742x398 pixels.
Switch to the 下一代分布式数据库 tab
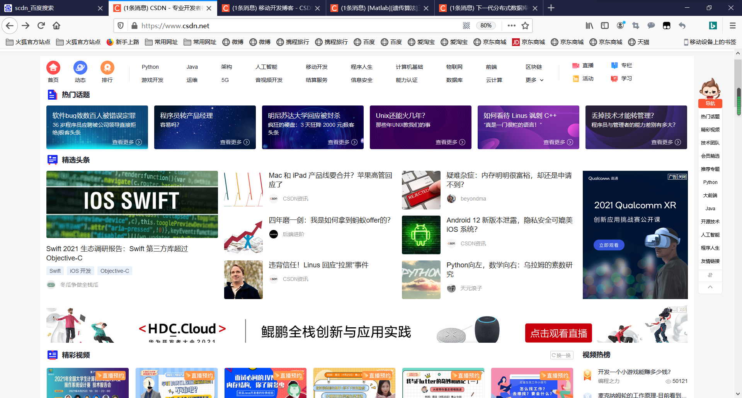[488, 8]
